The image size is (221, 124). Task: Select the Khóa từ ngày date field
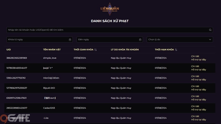pyautogui.click(x=40, y=39)
